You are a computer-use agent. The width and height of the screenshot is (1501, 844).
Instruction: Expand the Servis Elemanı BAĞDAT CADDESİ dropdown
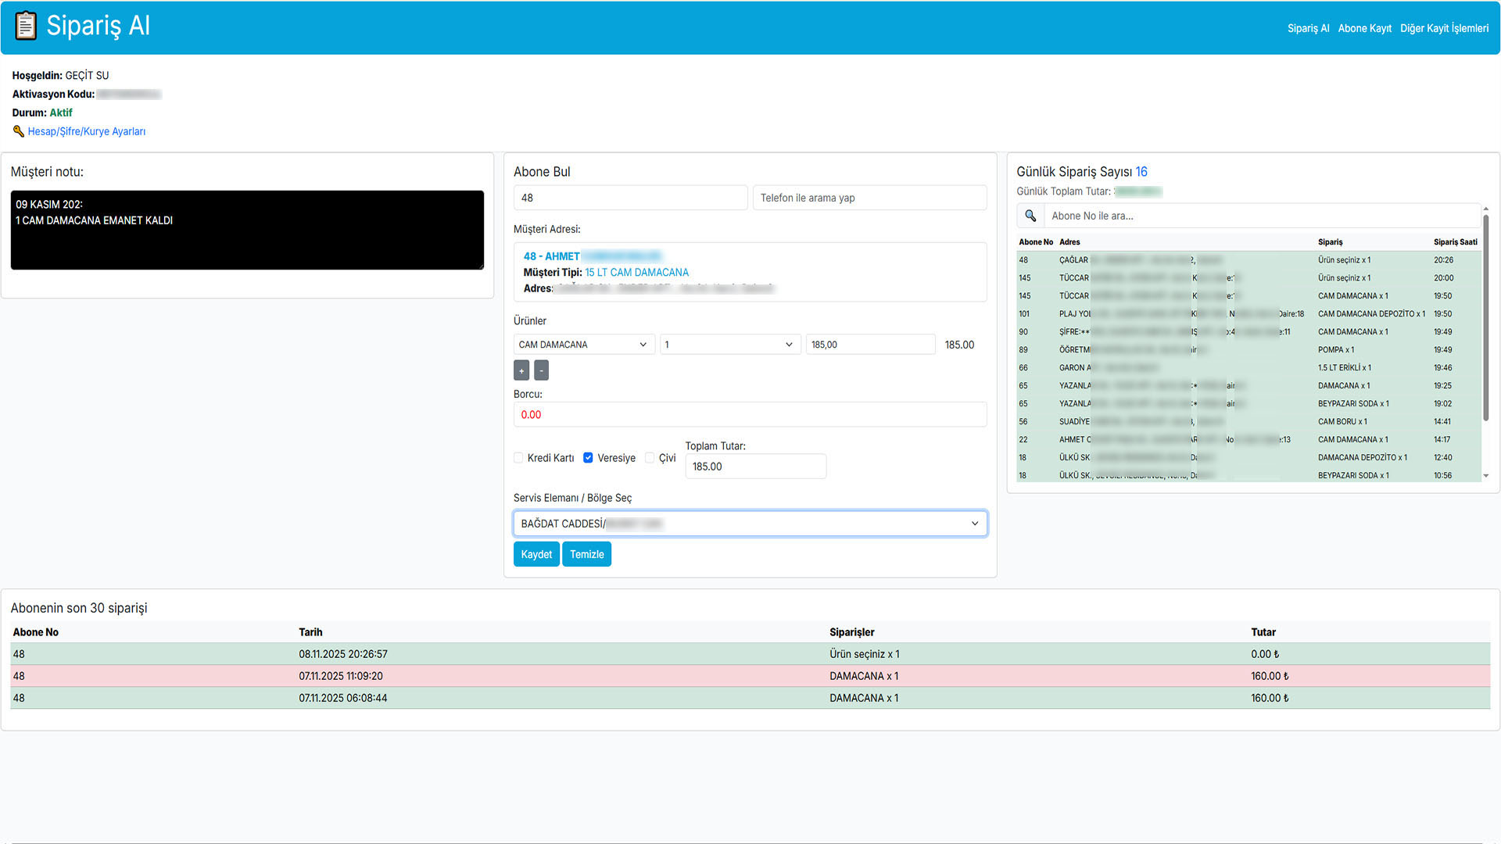(x=750, y=524)
